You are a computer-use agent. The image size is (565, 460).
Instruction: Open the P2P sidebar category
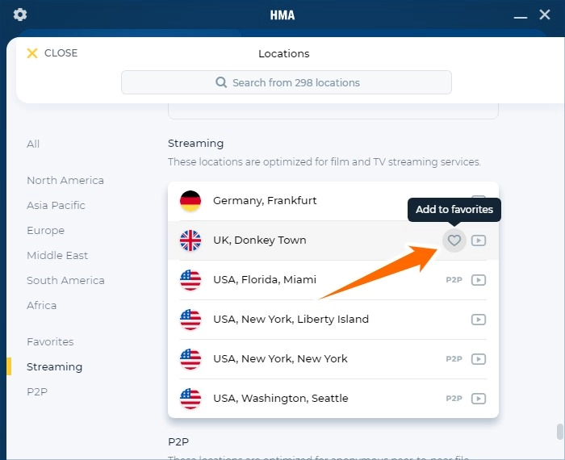37,391
